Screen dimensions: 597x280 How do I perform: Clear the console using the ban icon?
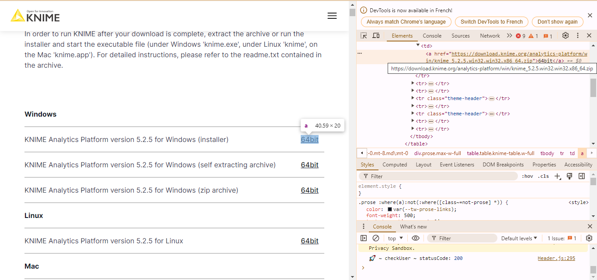click(376, 238)
